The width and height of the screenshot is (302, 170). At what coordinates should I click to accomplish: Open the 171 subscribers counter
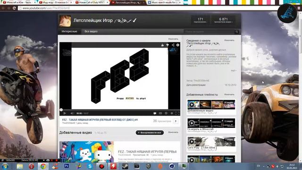pyautogui.click(x=201, y=20)
